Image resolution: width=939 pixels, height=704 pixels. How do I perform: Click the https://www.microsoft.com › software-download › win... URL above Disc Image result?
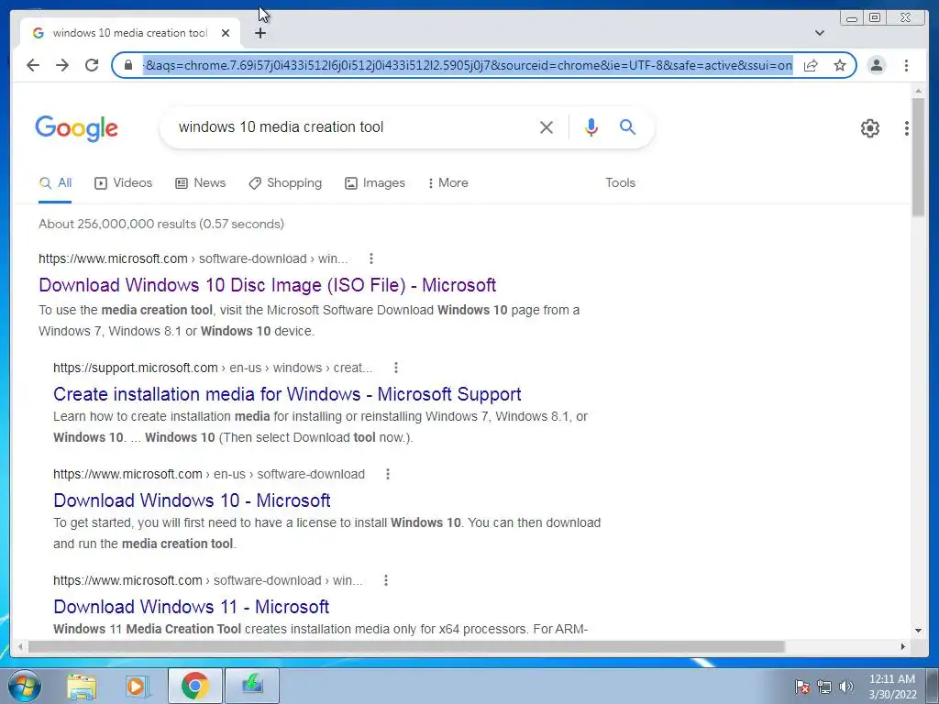[x=193, y=258]
